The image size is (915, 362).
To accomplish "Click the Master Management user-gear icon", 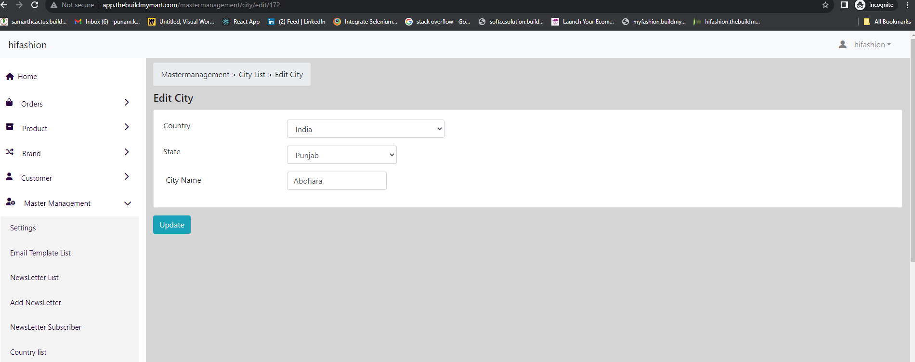I will pyautogui.click(x=11, y=201).
